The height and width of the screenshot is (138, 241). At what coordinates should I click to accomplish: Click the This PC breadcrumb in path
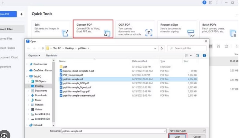[57, 48]
